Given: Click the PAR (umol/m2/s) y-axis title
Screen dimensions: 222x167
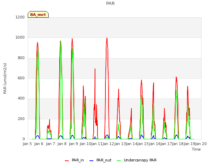Looking at the screenshot, I should click(5, 78).
